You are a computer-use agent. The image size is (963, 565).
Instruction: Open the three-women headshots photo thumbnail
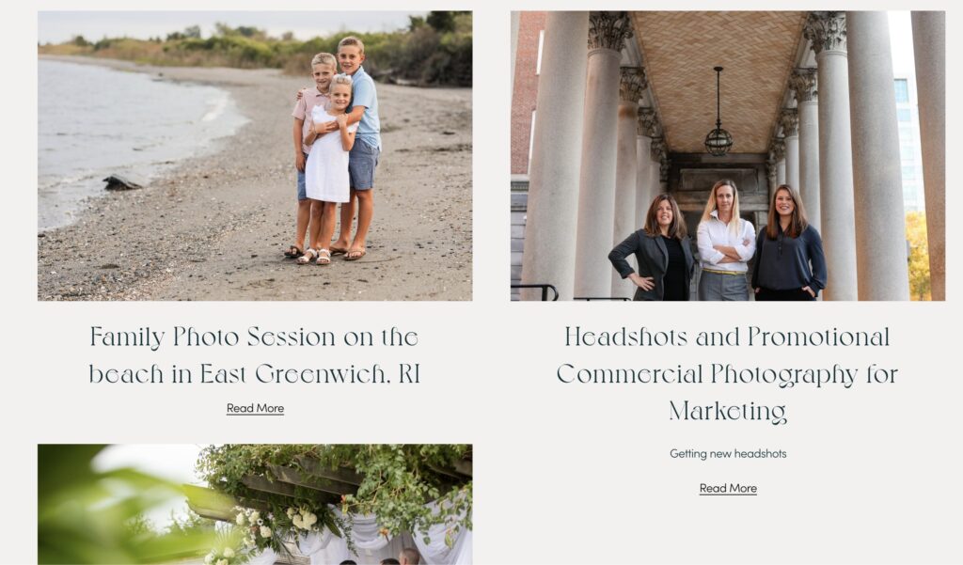[x=728, y=155]
